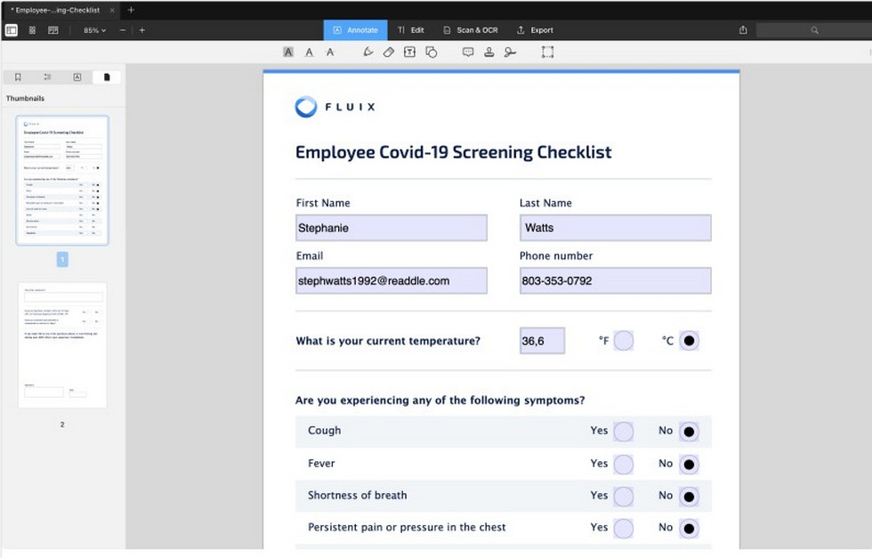Switch to the Scan & OCR tab
Image resolution: width=872 pixels, height=558 pixels.
pos(470,30)
